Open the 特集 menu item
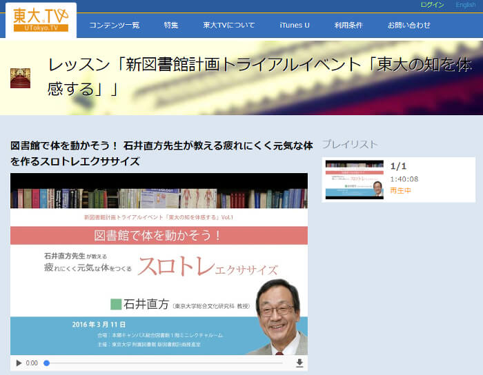 tap(171, 26)
